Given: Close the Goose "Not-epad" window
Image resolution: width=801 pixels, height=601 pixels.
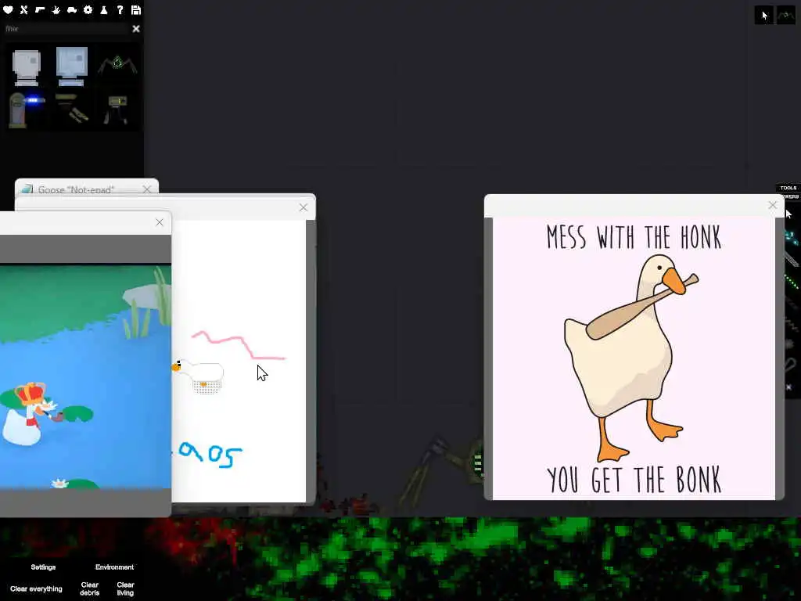Looking at the screenshot, I should click(147, 189).
